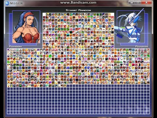This screenshot has width=157, height=118.
Task: Click the M.U.G.E.N window title text
Action: pyautogui.click(x=16, y=3)
